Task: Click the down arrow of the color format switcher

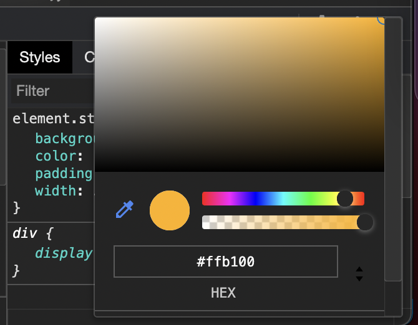Action: click(359, 278)
